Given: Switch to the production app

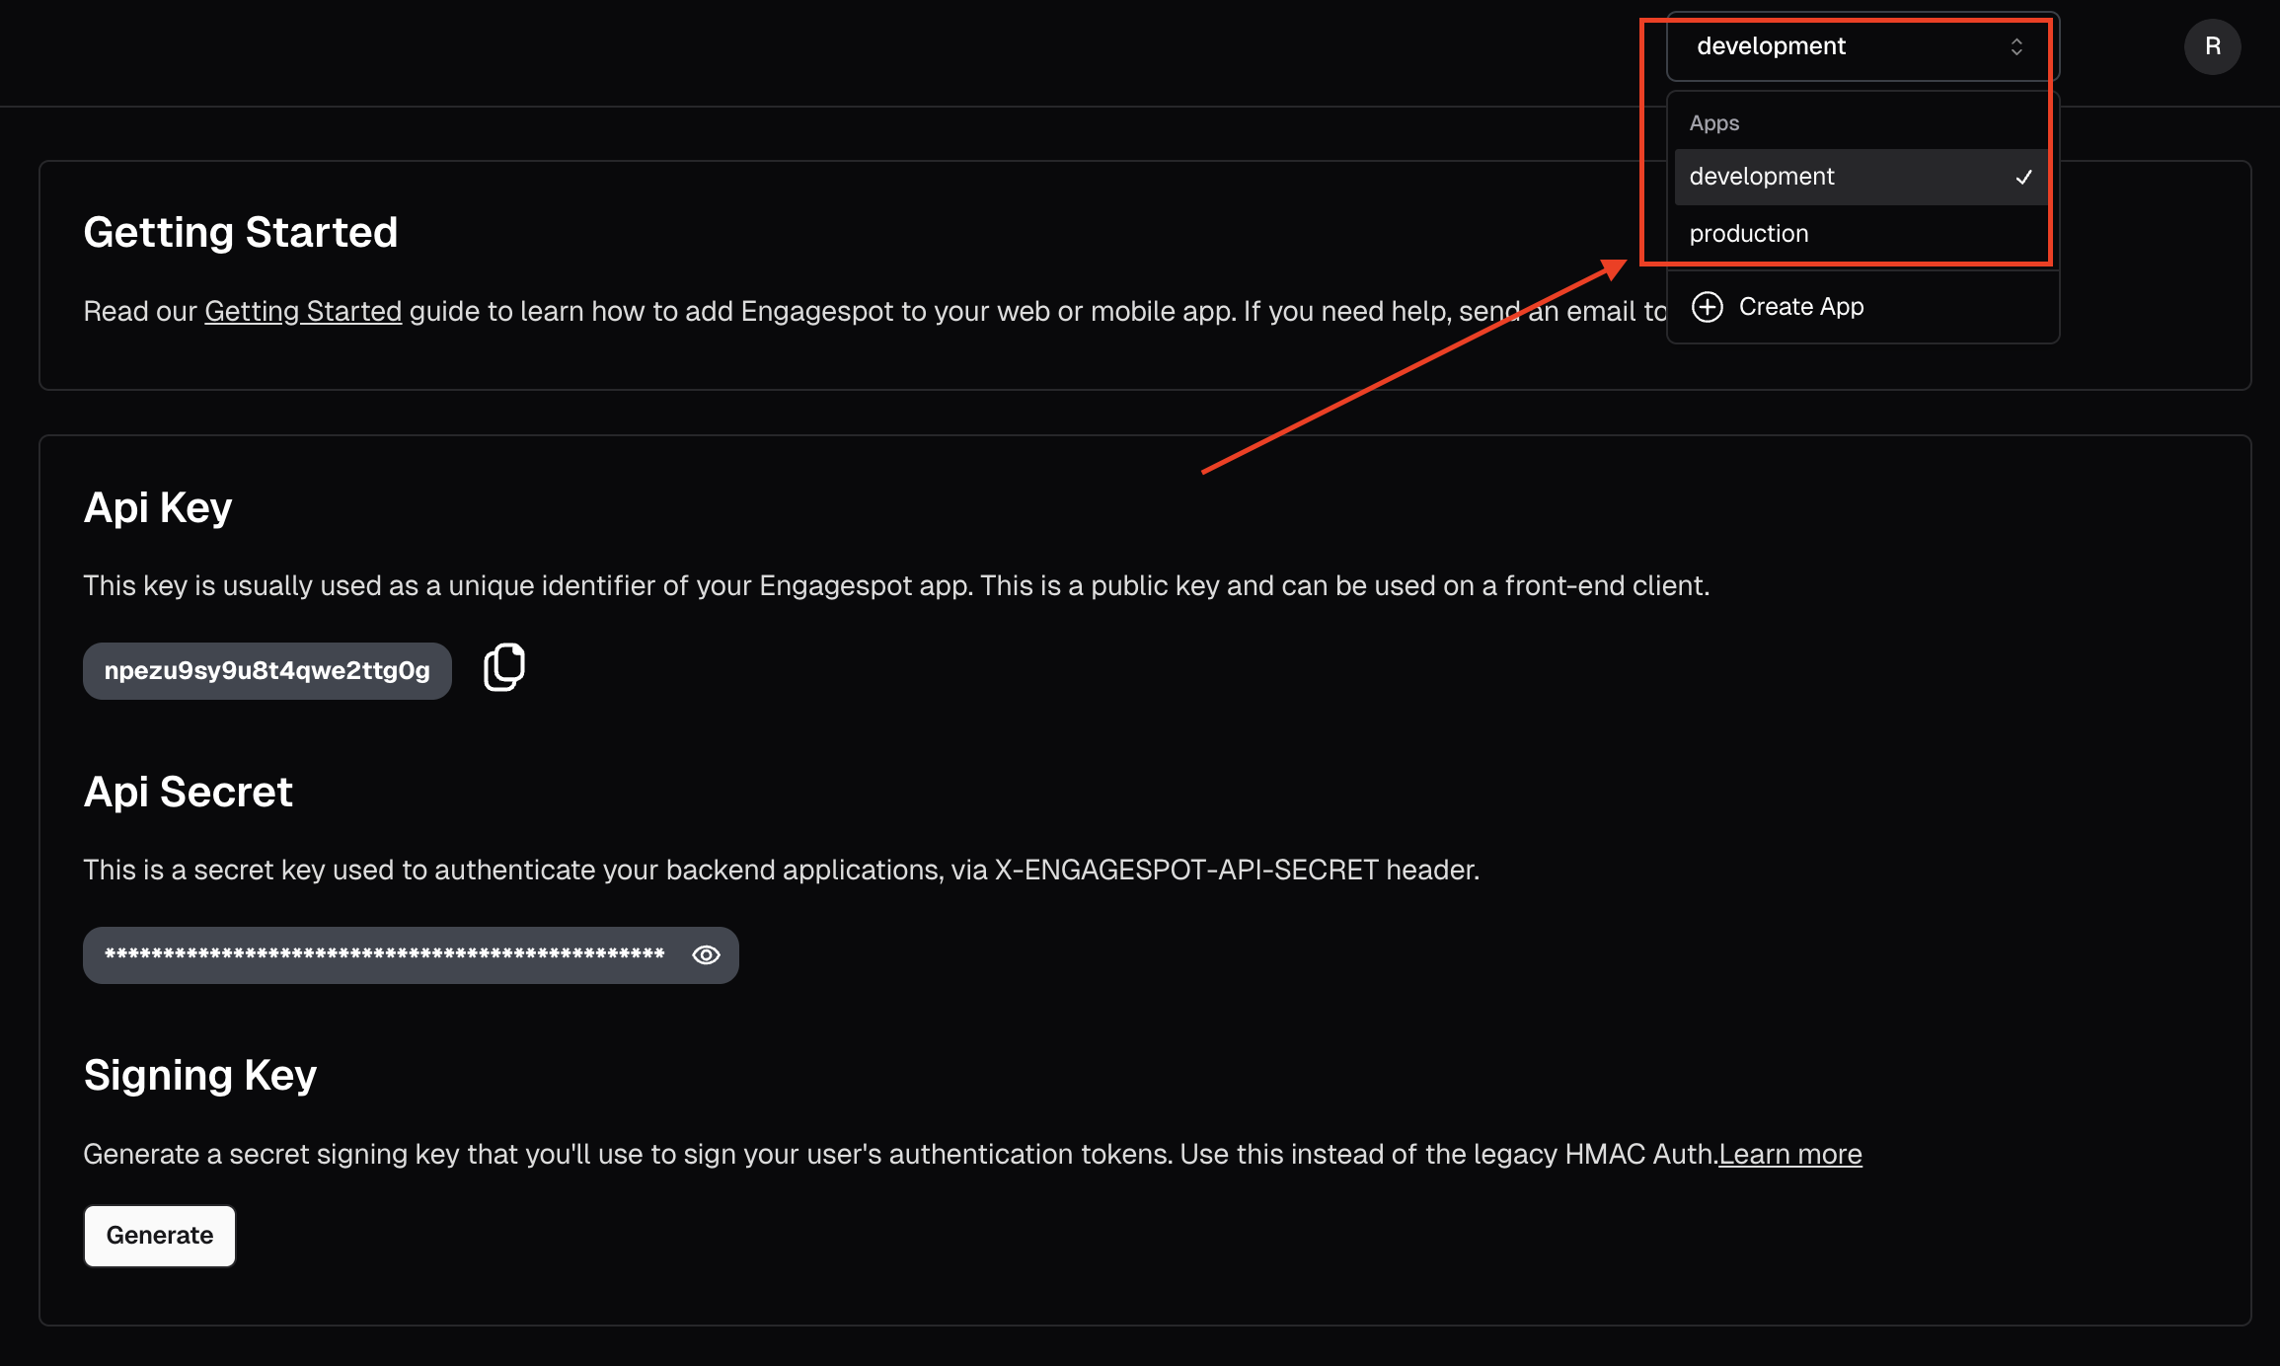Looking at the screenshot, I should tap(1861, 234).
